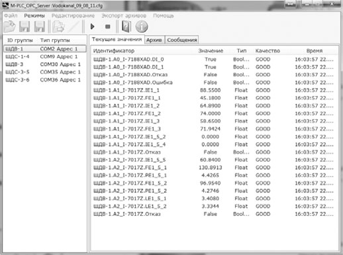Viewport: 343px width, 255px height.
Task: Select row ЩДВ-1.A0_I-7188XAD.DI_0
Action: [x=215, y=60]
